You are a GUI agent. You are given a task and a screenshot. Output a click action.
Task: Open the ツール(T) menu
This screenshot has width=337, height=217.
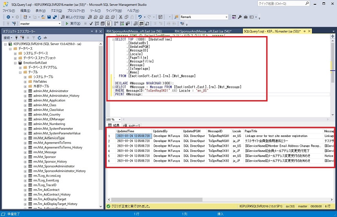96,11
